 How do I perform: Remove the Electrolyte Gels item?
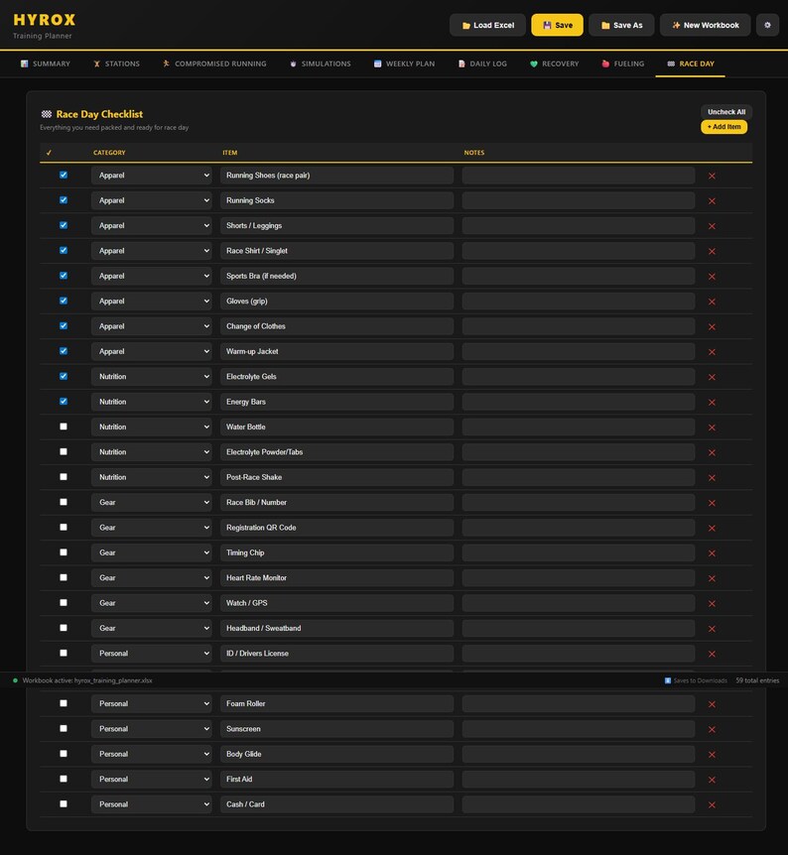pyautogui.click(x=712, y=377)
